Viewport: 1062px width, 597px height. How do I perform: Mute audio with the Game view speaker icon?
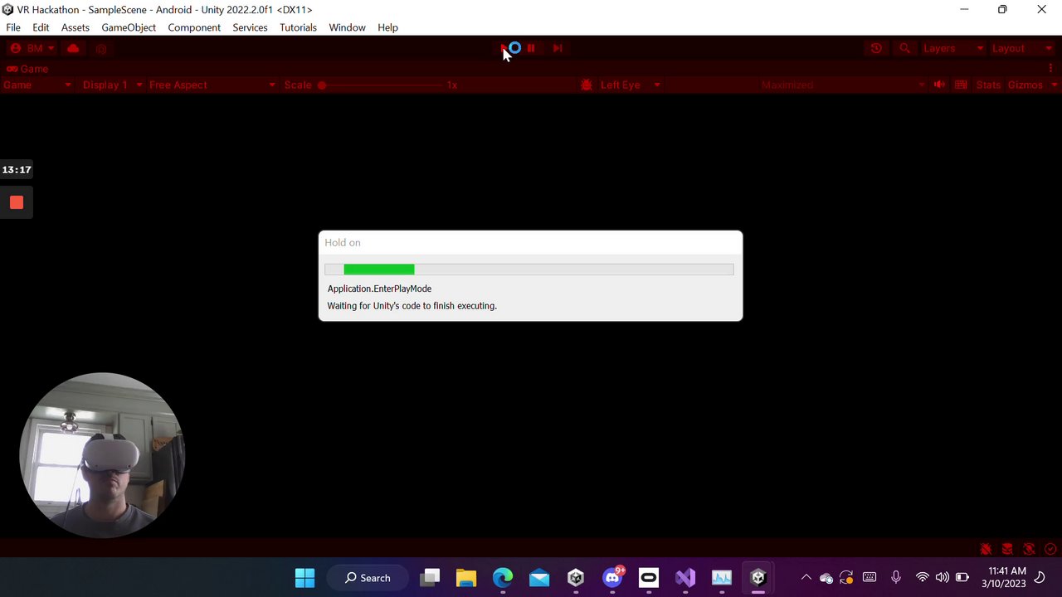point(939,85)
